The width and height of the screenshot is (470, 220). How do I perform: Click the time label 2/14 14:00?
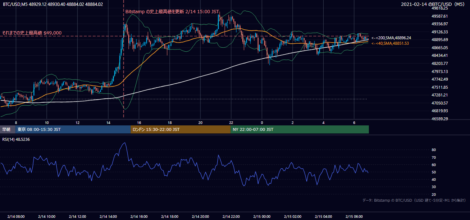[108, 216]
